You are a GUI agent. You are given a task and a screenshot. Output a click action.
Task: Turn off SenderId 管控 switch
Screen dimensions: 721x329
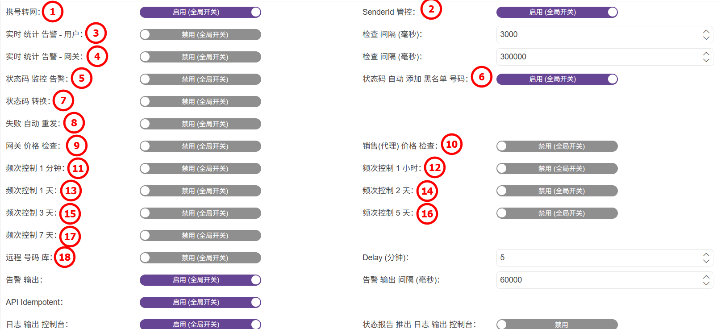557,12
